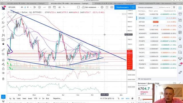Click the trash remove drawings icon
Image resolution: width=183 pixels, height=103 pixels.
3,79
